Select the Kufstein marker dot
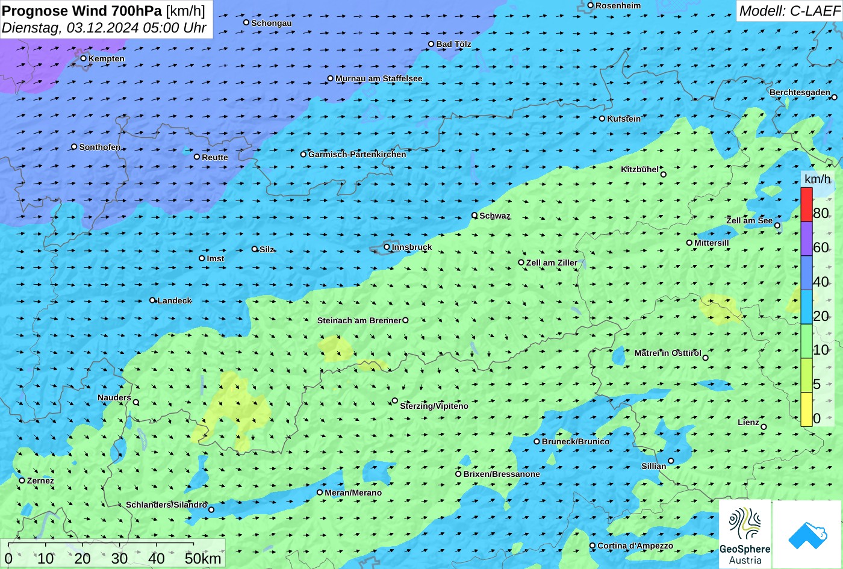 [602, 119]
